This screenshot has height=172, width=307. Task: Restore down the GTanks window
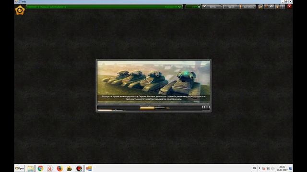point(286,1)
